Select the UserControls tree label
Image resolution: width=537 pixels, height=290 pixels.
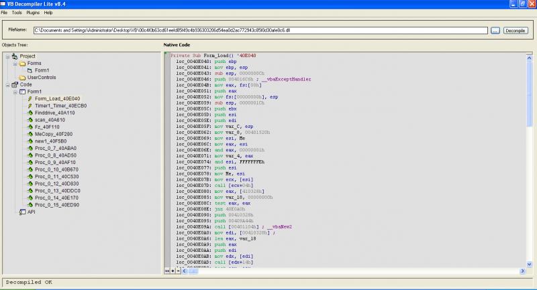coord(42,78)
